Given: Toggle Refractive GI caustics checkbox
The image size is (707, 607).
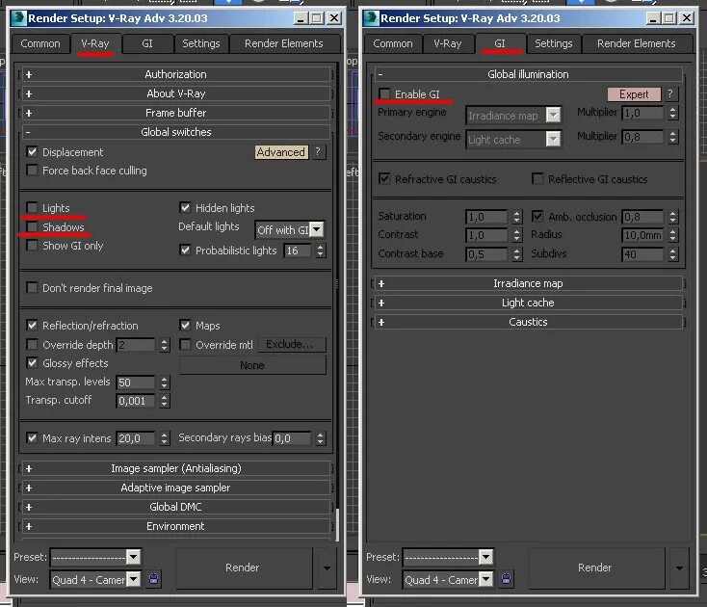Looking at the screenshot, I should (384, 179).
